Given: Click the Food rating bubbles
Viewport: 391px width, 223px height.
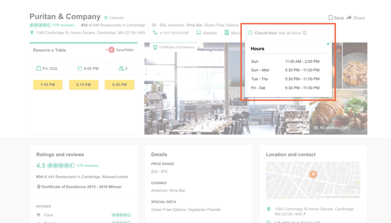Looking at the screenshot, I should click(x=121, y=215).
